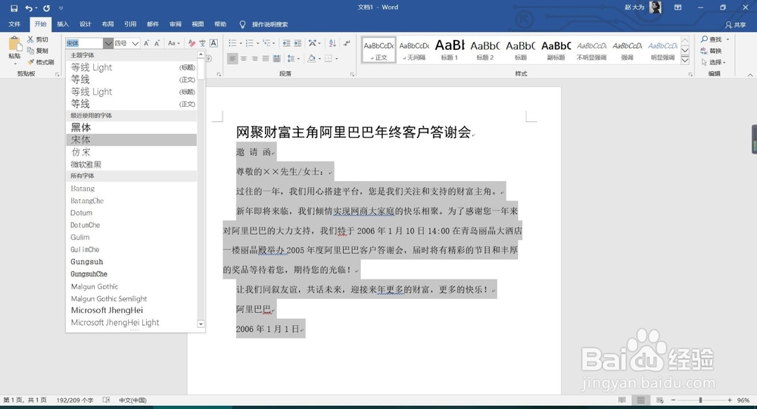The height and width of the screenshot is (409, 757).
Task: Click the font name box showing 宋体
Action: pyautogui.click(x=85, y=43)
